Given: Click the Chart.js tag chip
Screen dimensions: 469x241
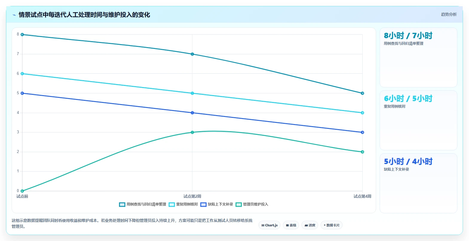Looking at the screenshot, I should coord(269,225).
